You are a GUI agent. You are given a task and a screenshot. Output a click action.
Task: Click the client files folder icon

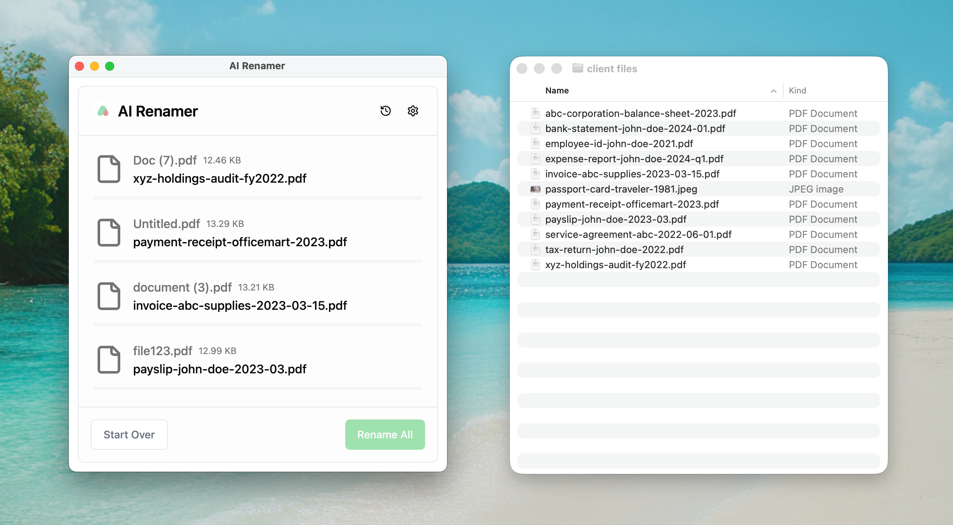[577, 68]
